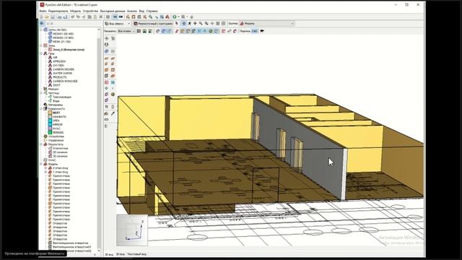Open the Группа Модель dropdown

coord(266,24)
